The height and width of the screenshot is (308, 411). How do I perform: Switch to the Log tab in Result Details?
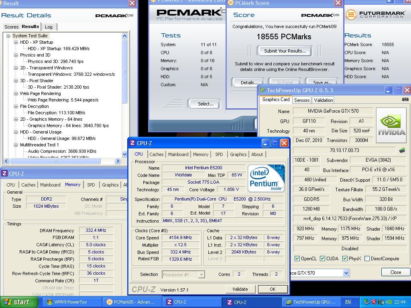pyautogui.click(x=49, y=27)
